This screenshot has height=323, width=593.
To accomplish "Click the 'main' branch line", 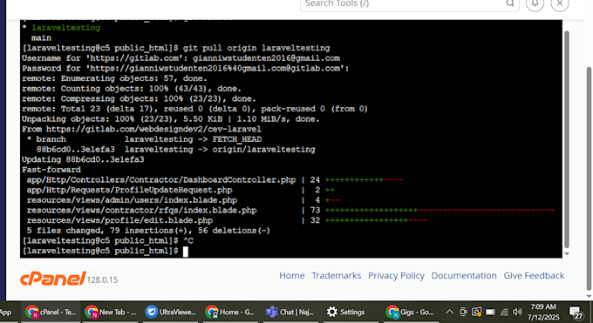I will (41, 37).
